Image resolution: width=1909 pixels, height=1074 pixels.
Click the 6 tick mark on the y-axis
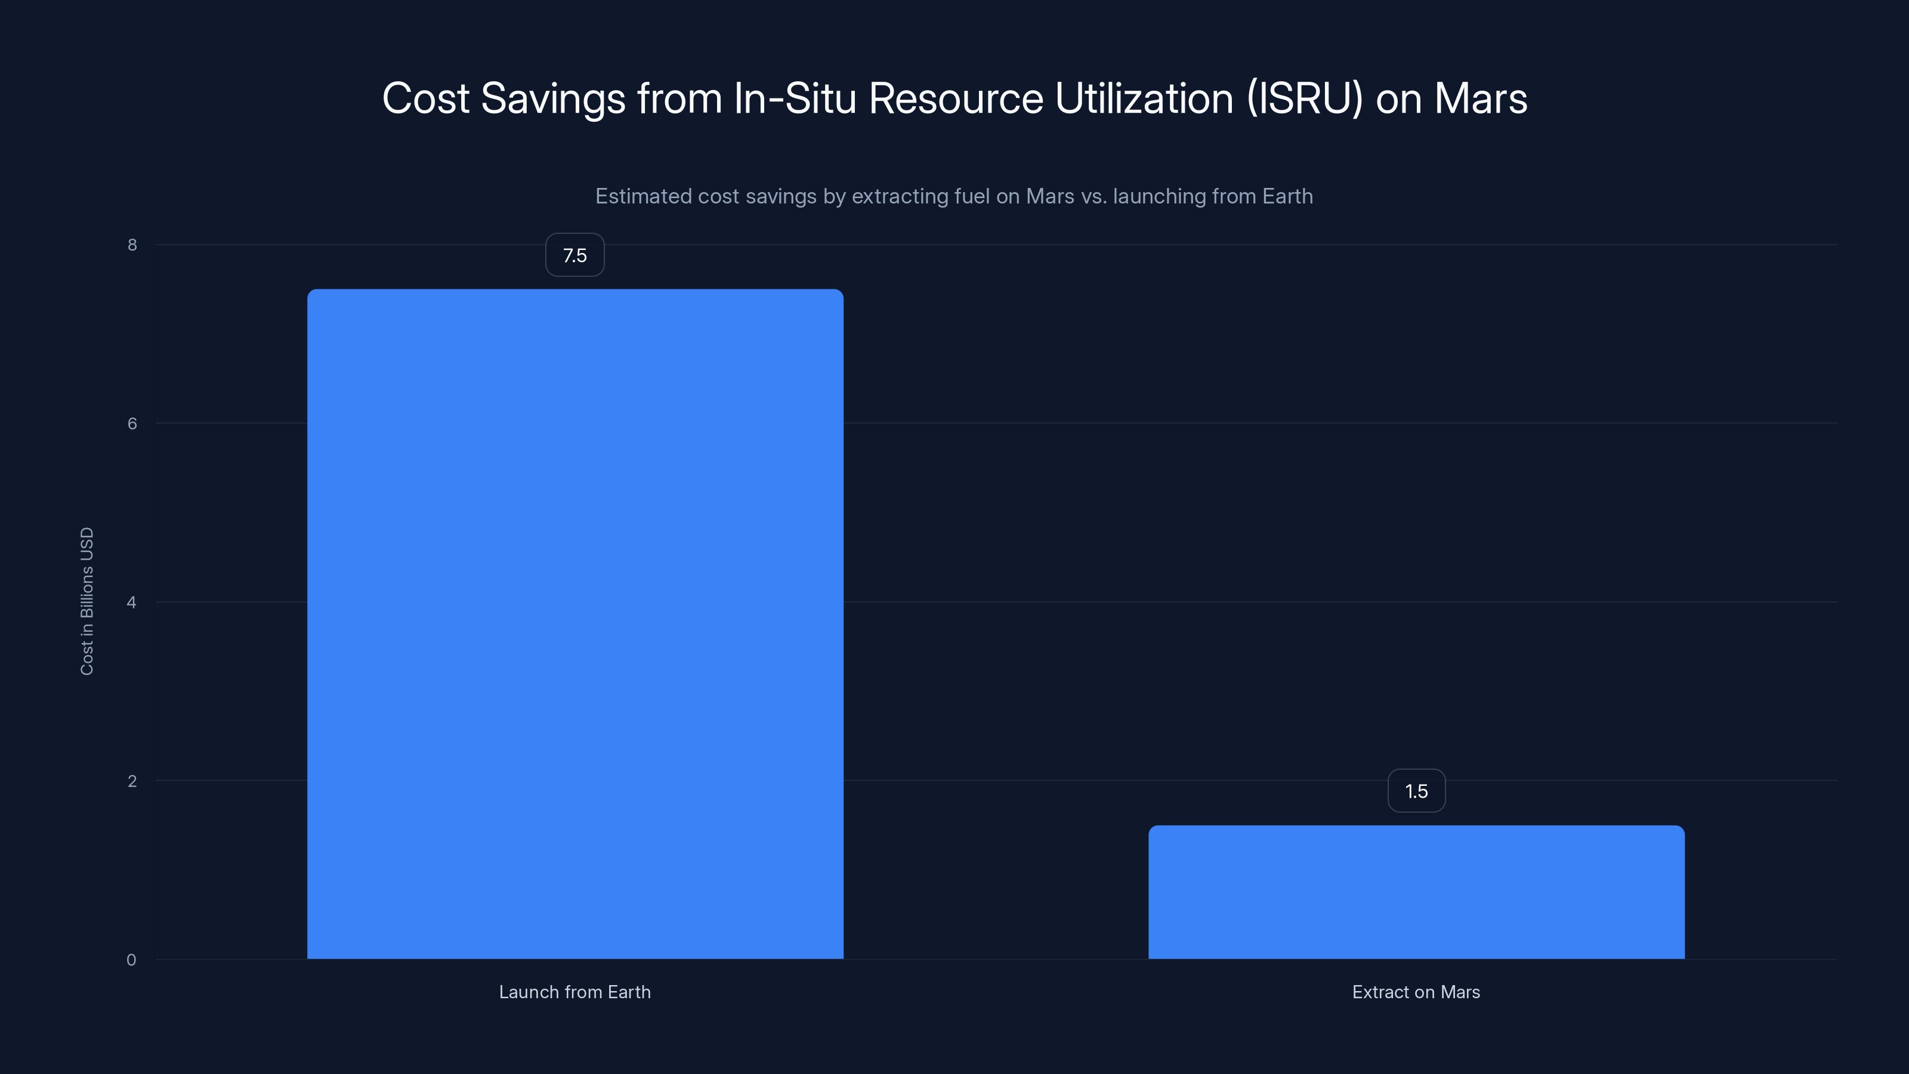[x=134, y=422]
